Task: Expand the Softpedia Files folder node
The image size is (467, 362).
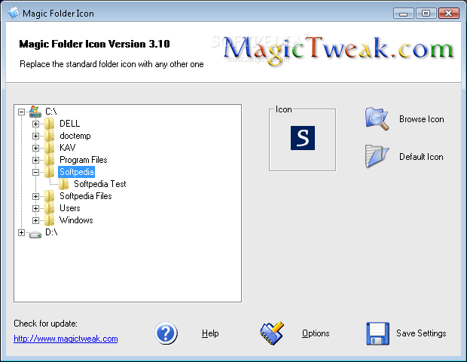Action: [x=35, y=196]
